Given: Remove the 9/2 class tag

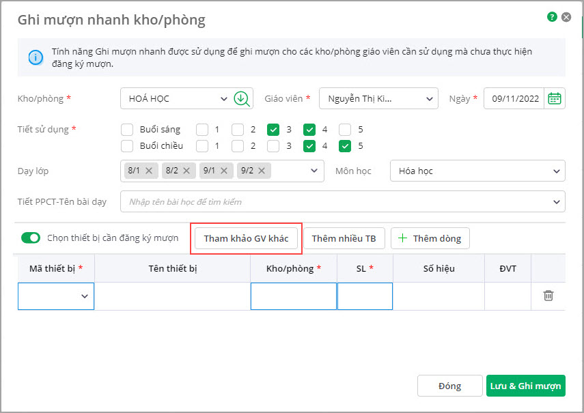Looking at the screenshot, I should point(262,171).
